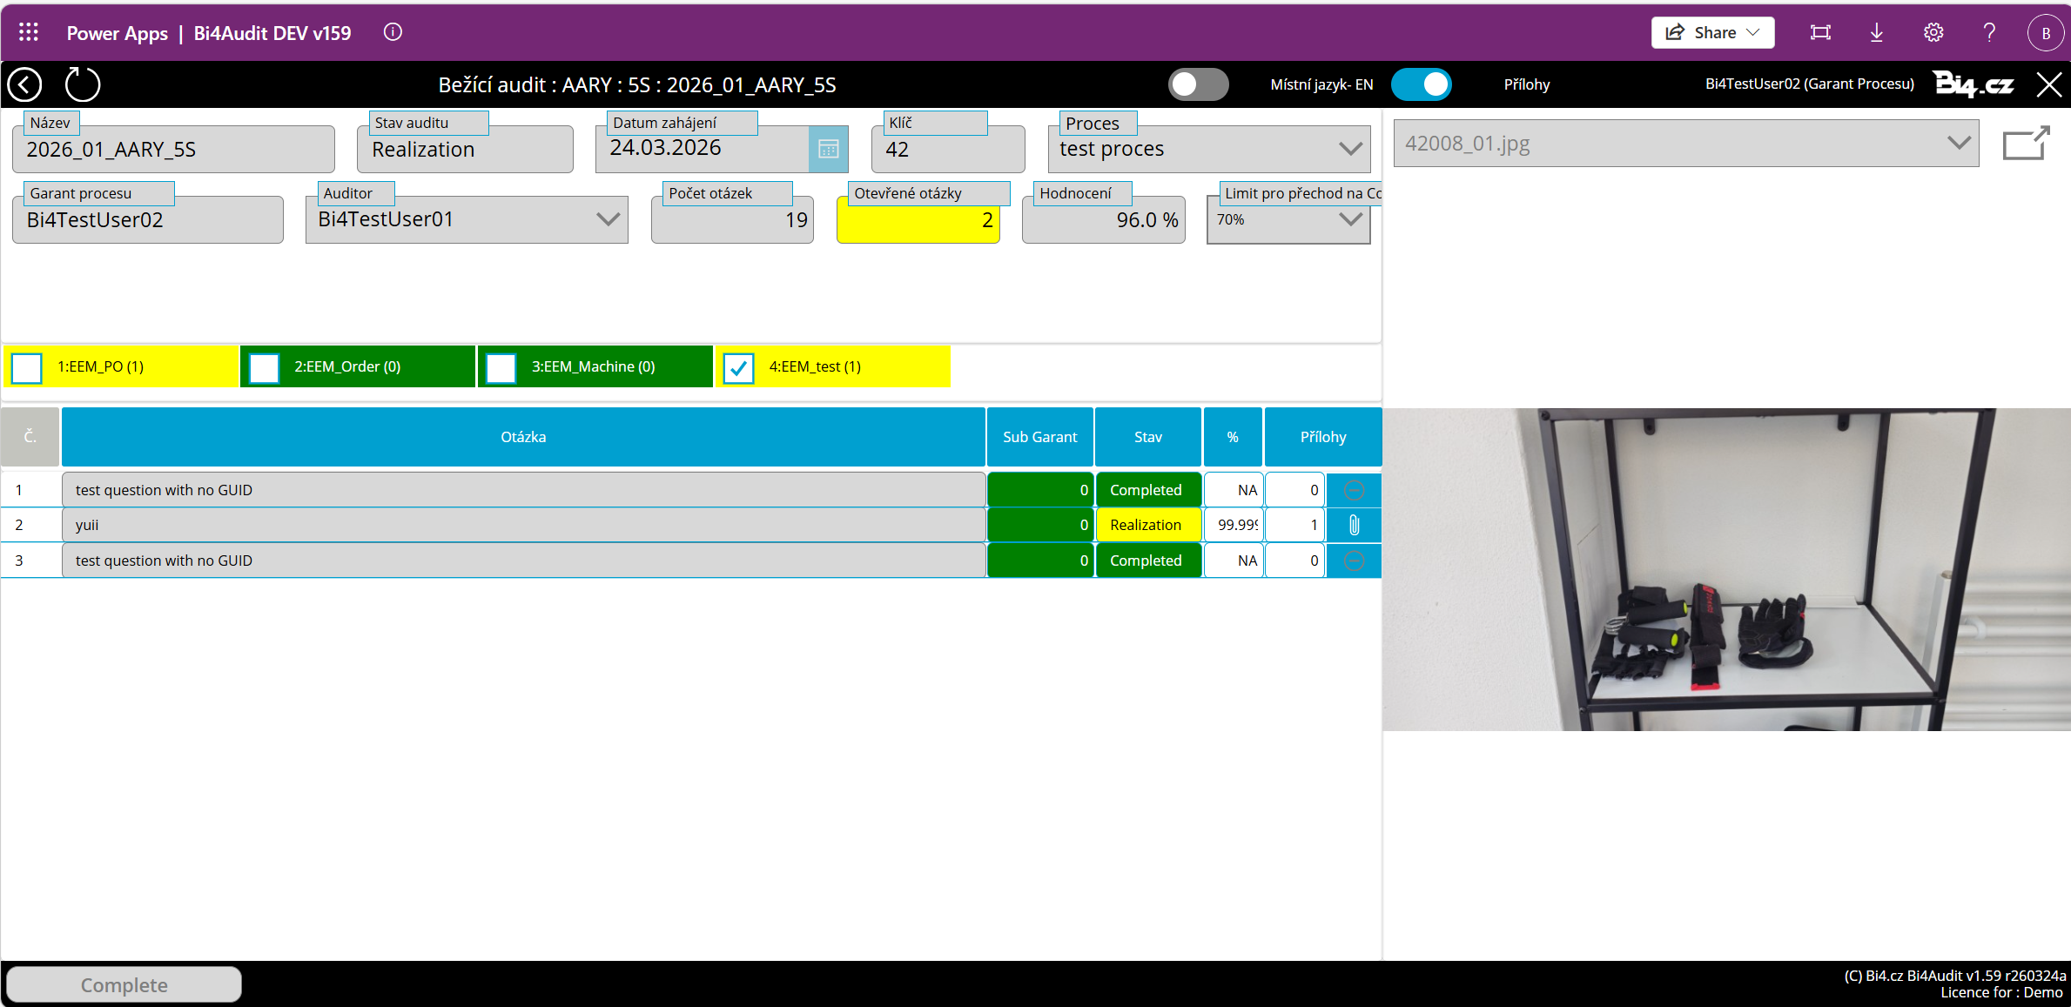Open the calendar date picker icon
Screen dimensions: 2071x1007
pos(828,149)
